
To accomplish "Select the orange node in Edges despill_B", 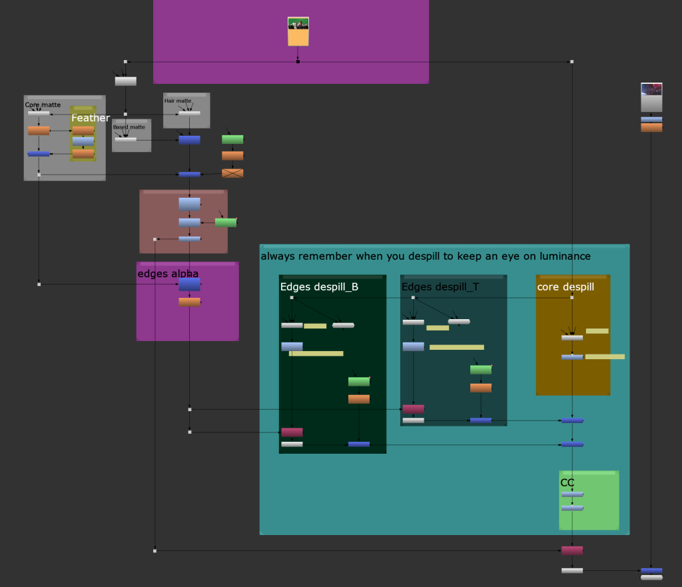I will 359,399.
